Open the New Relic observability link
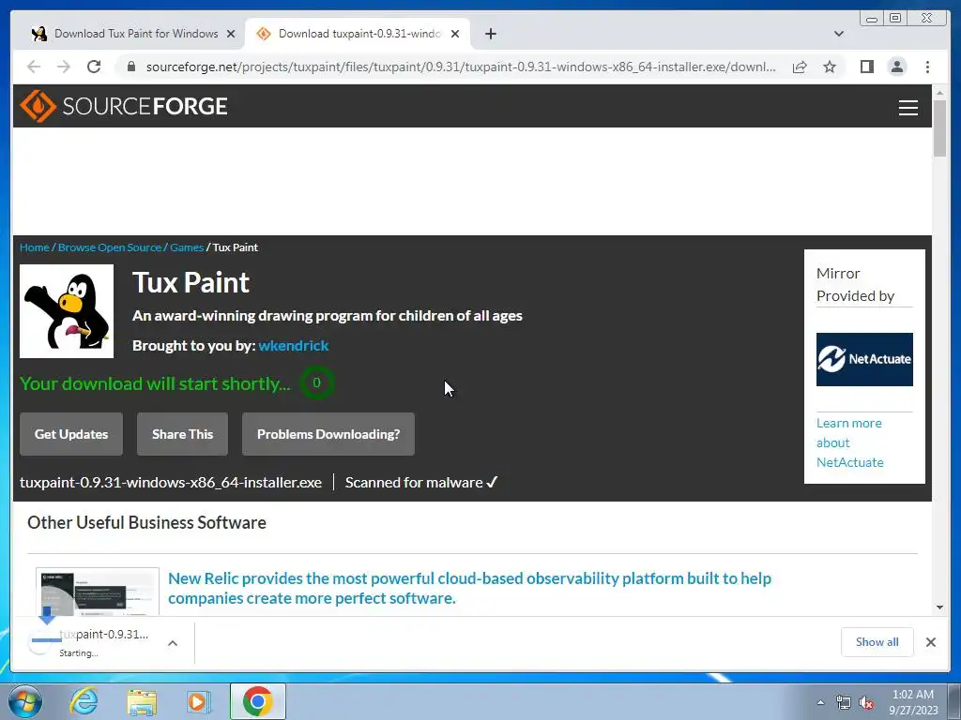The width and height of the screenshot is (961, 720). point(469,588)
